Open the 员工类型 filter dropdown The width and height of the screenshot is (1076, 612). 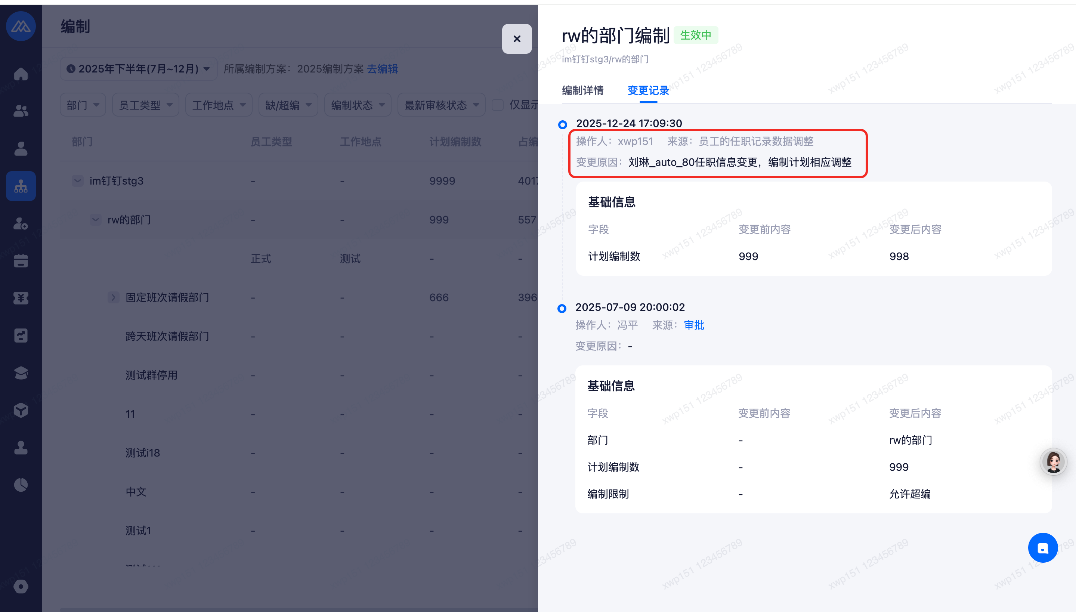coord(145,105)
